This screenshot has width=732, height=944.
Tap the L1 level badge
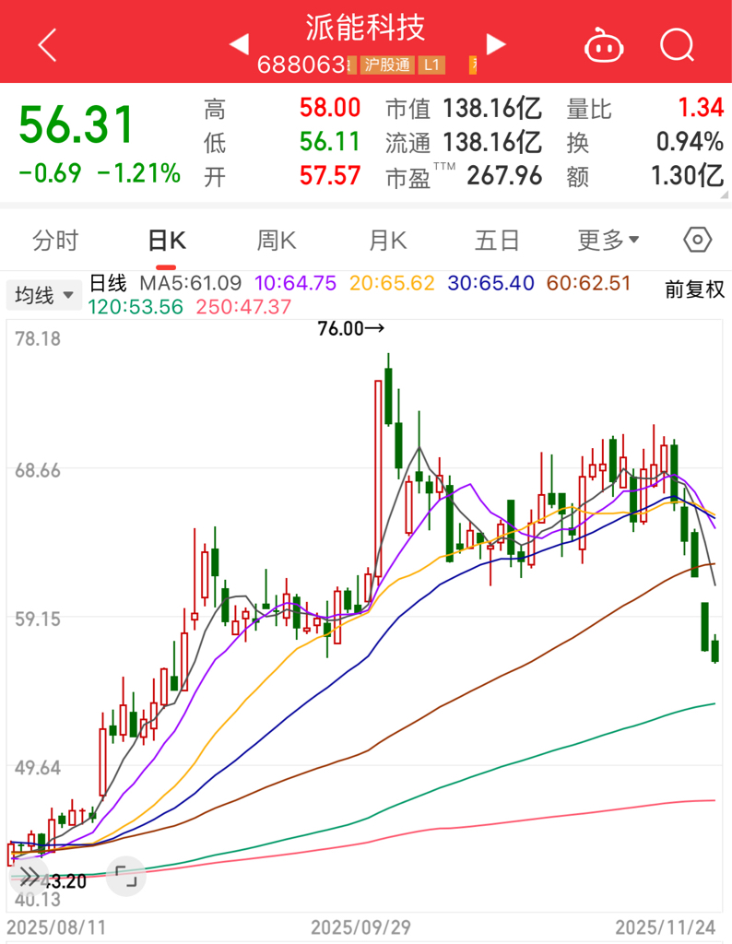[x=431, y=65]
